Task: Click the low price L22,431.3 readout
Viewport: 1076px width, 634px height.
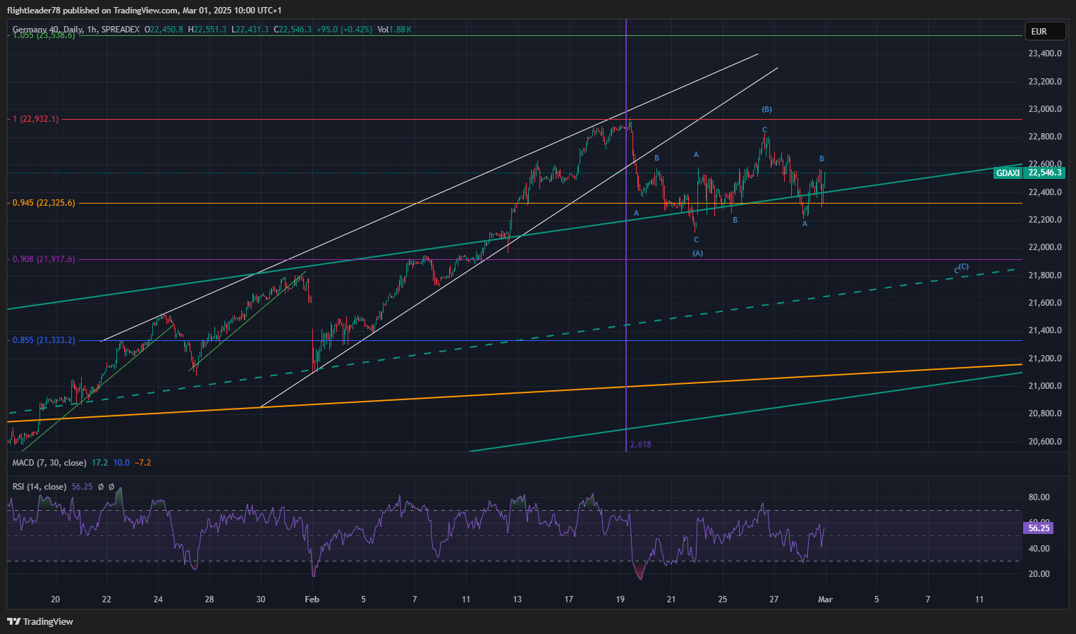Action: 250,30
